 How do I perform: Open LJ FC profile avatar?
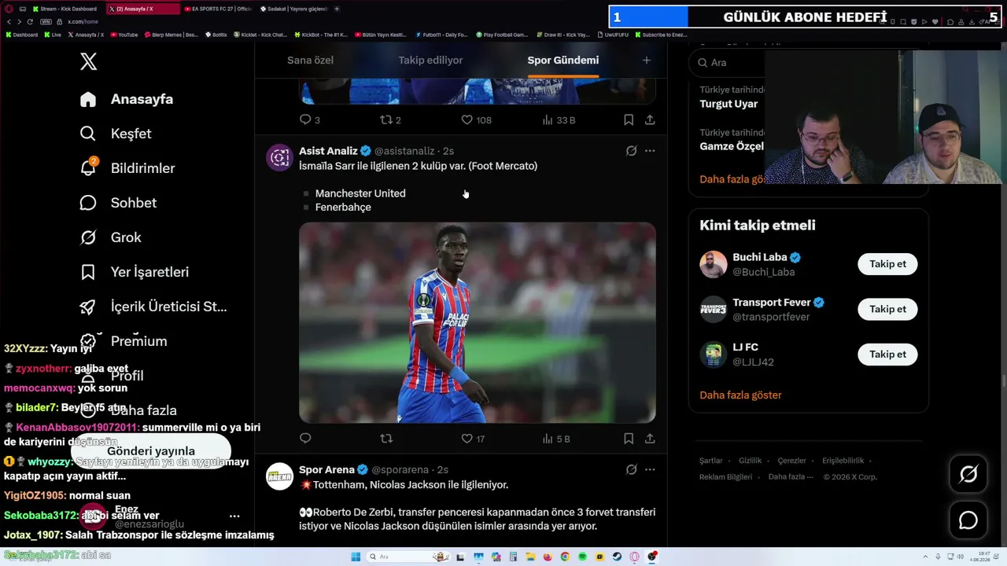point(714,355)
